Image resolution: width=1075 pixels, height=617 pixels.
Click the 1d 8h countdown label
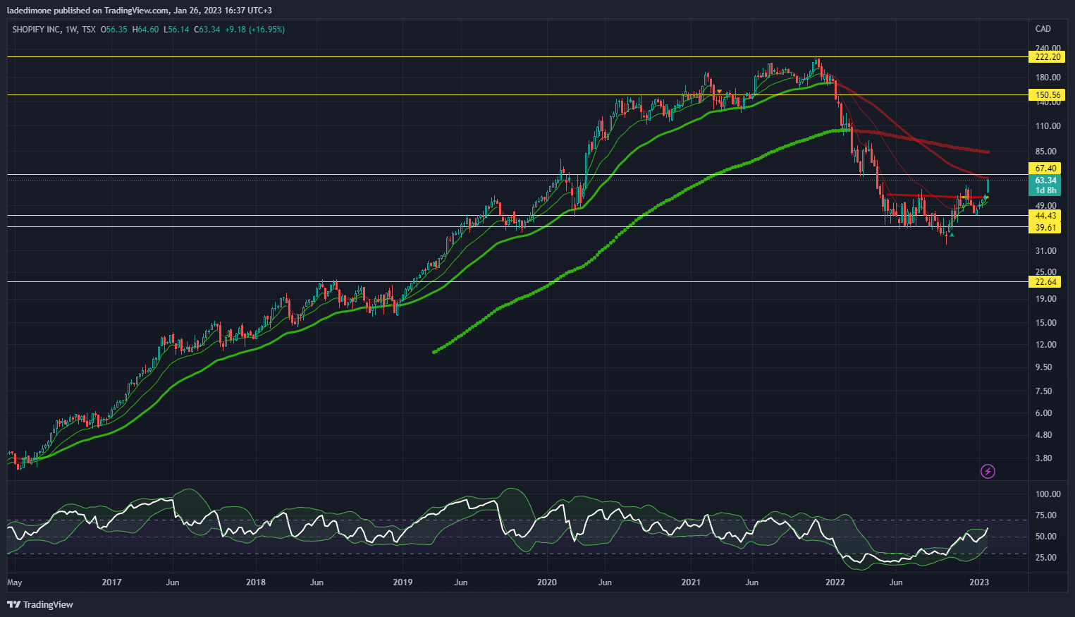click(1045, 190)
